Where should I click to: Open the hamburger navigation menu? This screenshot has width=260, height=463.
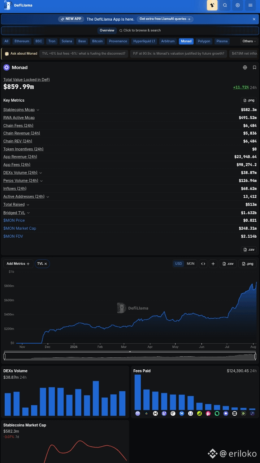250,5
